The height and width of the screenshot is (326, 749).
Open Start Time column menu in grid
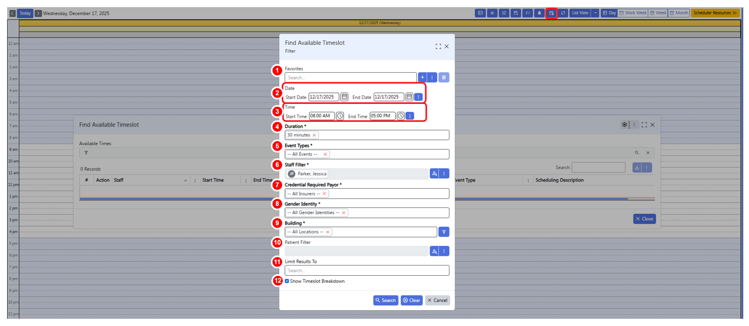[246, 180]
